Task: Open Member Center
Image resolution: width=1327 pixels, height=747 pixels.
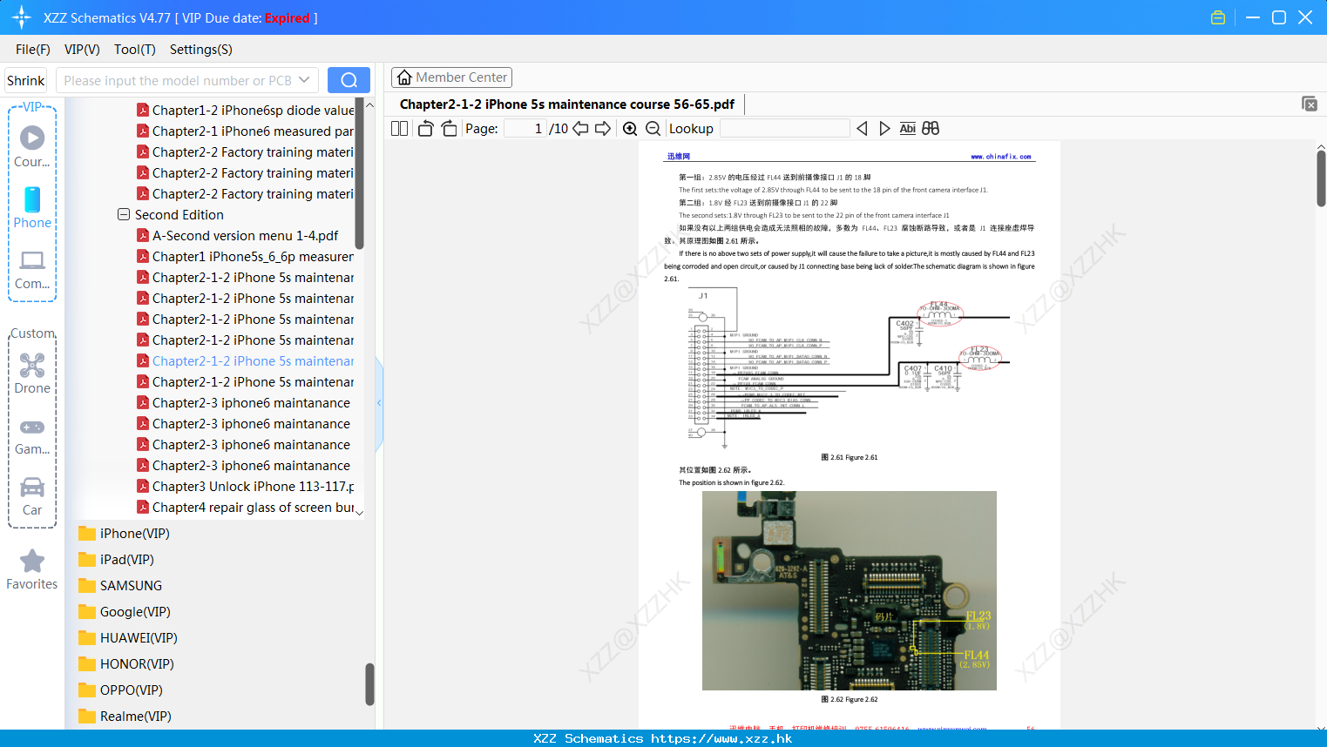Action: tap(451, 77)
